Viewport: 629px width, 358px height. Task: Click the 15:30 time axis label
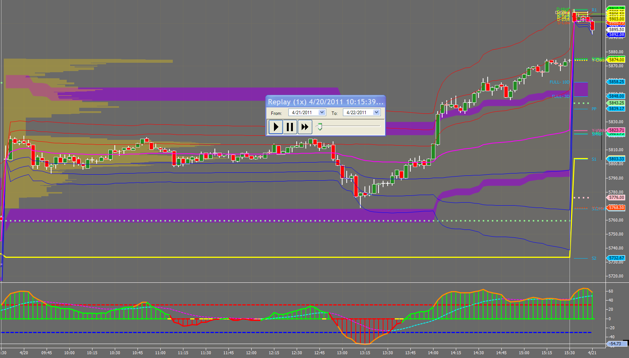click(x=570, y=353)
